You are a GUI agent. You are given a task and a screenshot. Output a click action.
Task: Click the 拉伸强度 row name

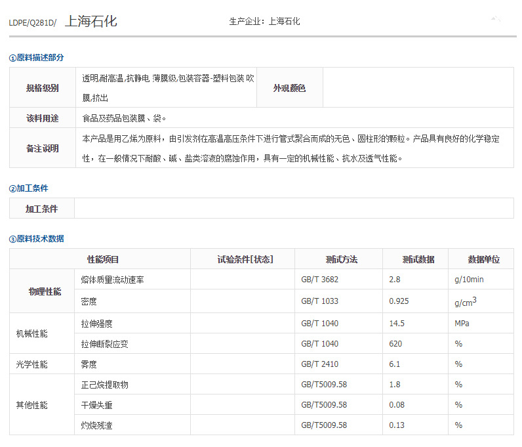click(x=97, y=324)
